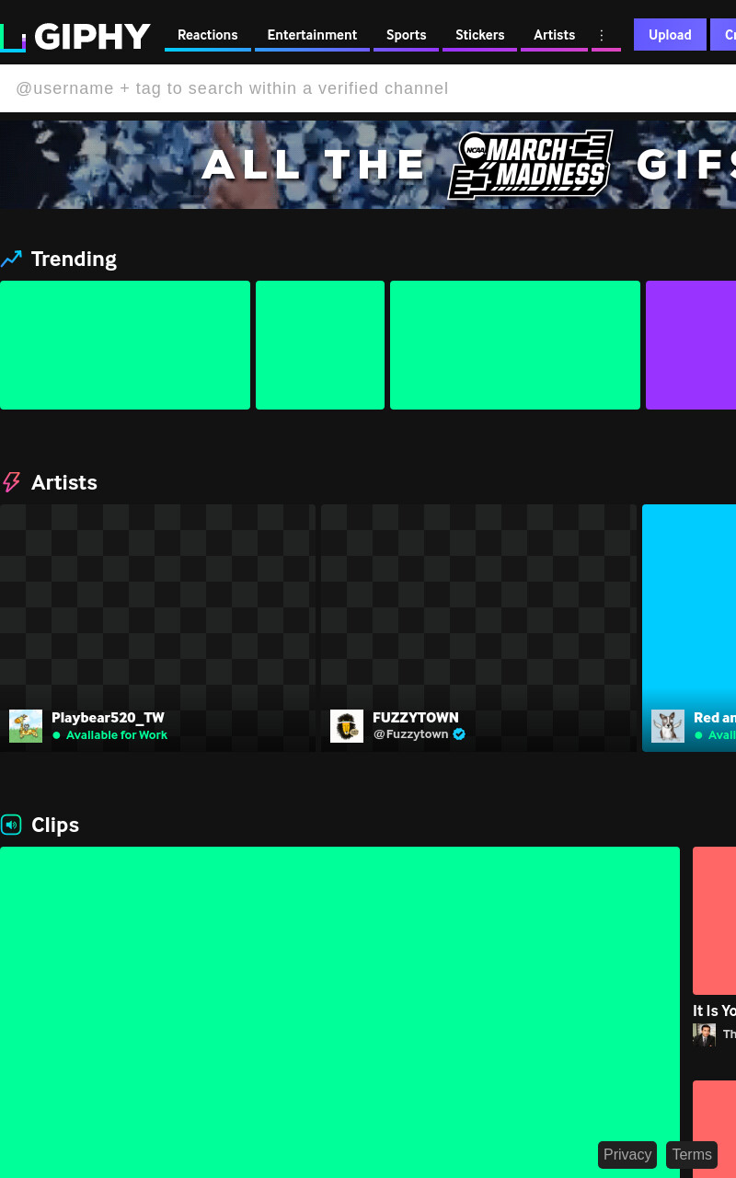
Task: Open the Sports menu
Action: point(406,35)
